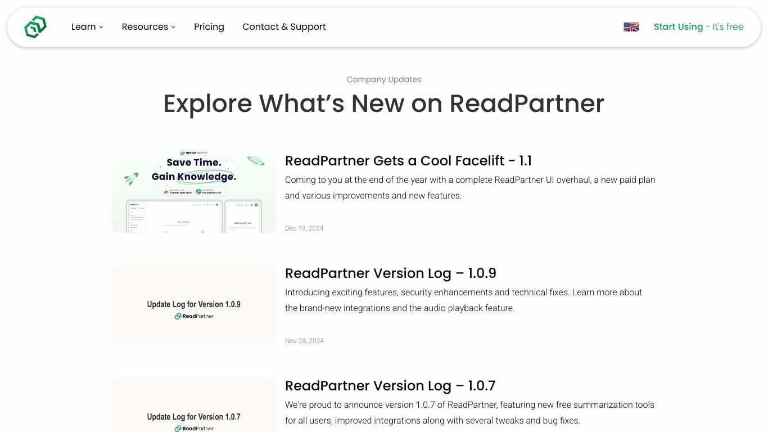Open ReadPartner Version Log – 1.0.7 title
Image resolution: width=768 pixels, height=432 pixels.
(x=390, y=386)
